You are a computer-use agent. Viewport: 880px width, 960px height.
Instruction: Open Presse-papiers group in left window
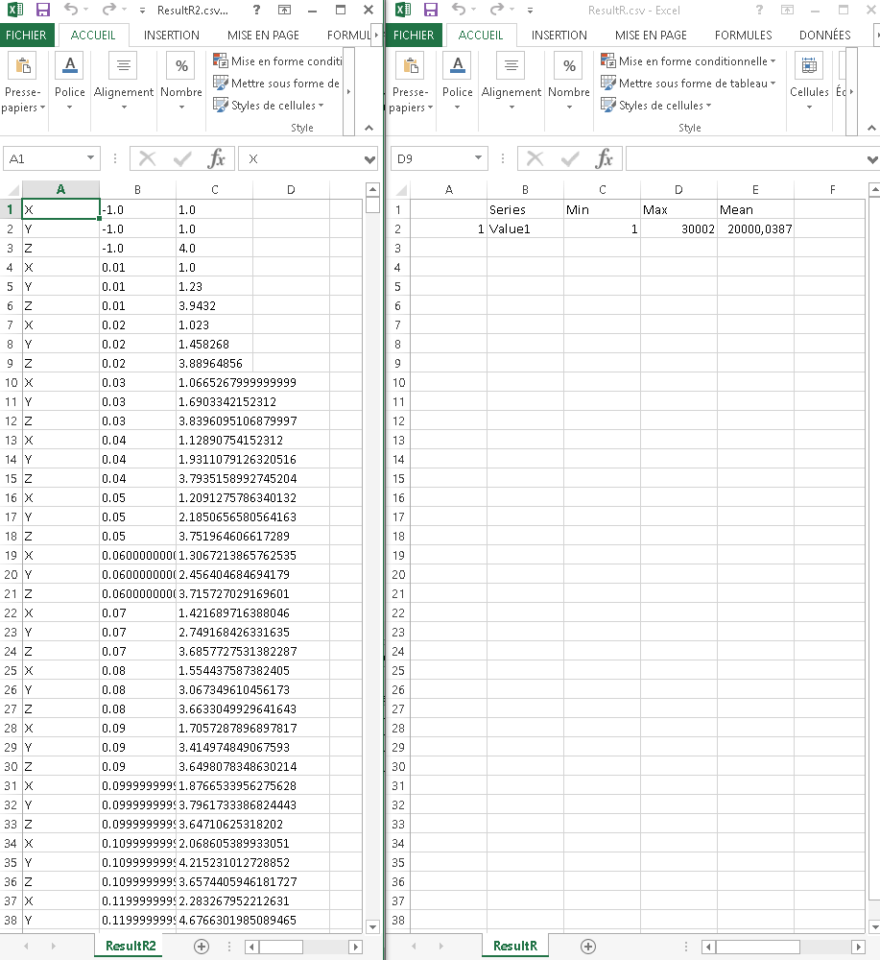coord(25,84)
